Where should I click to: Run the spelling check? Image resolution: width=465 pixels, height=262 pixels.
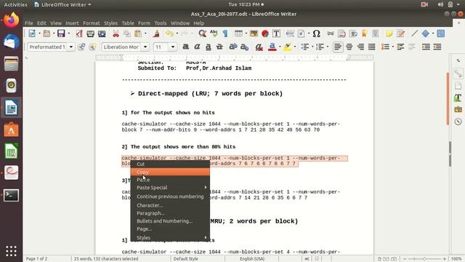coord(214,33)
